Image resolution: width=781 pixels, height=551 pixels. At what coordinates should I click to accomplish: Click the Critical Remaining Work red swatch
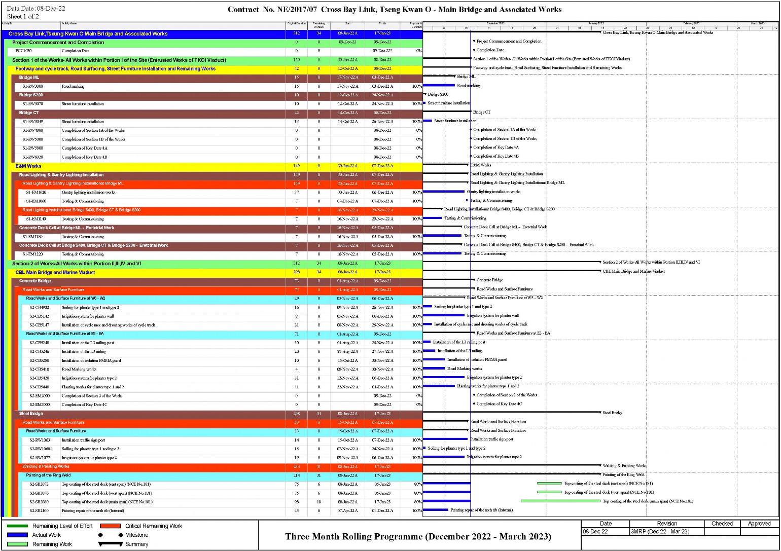click(x=111, y=526)
